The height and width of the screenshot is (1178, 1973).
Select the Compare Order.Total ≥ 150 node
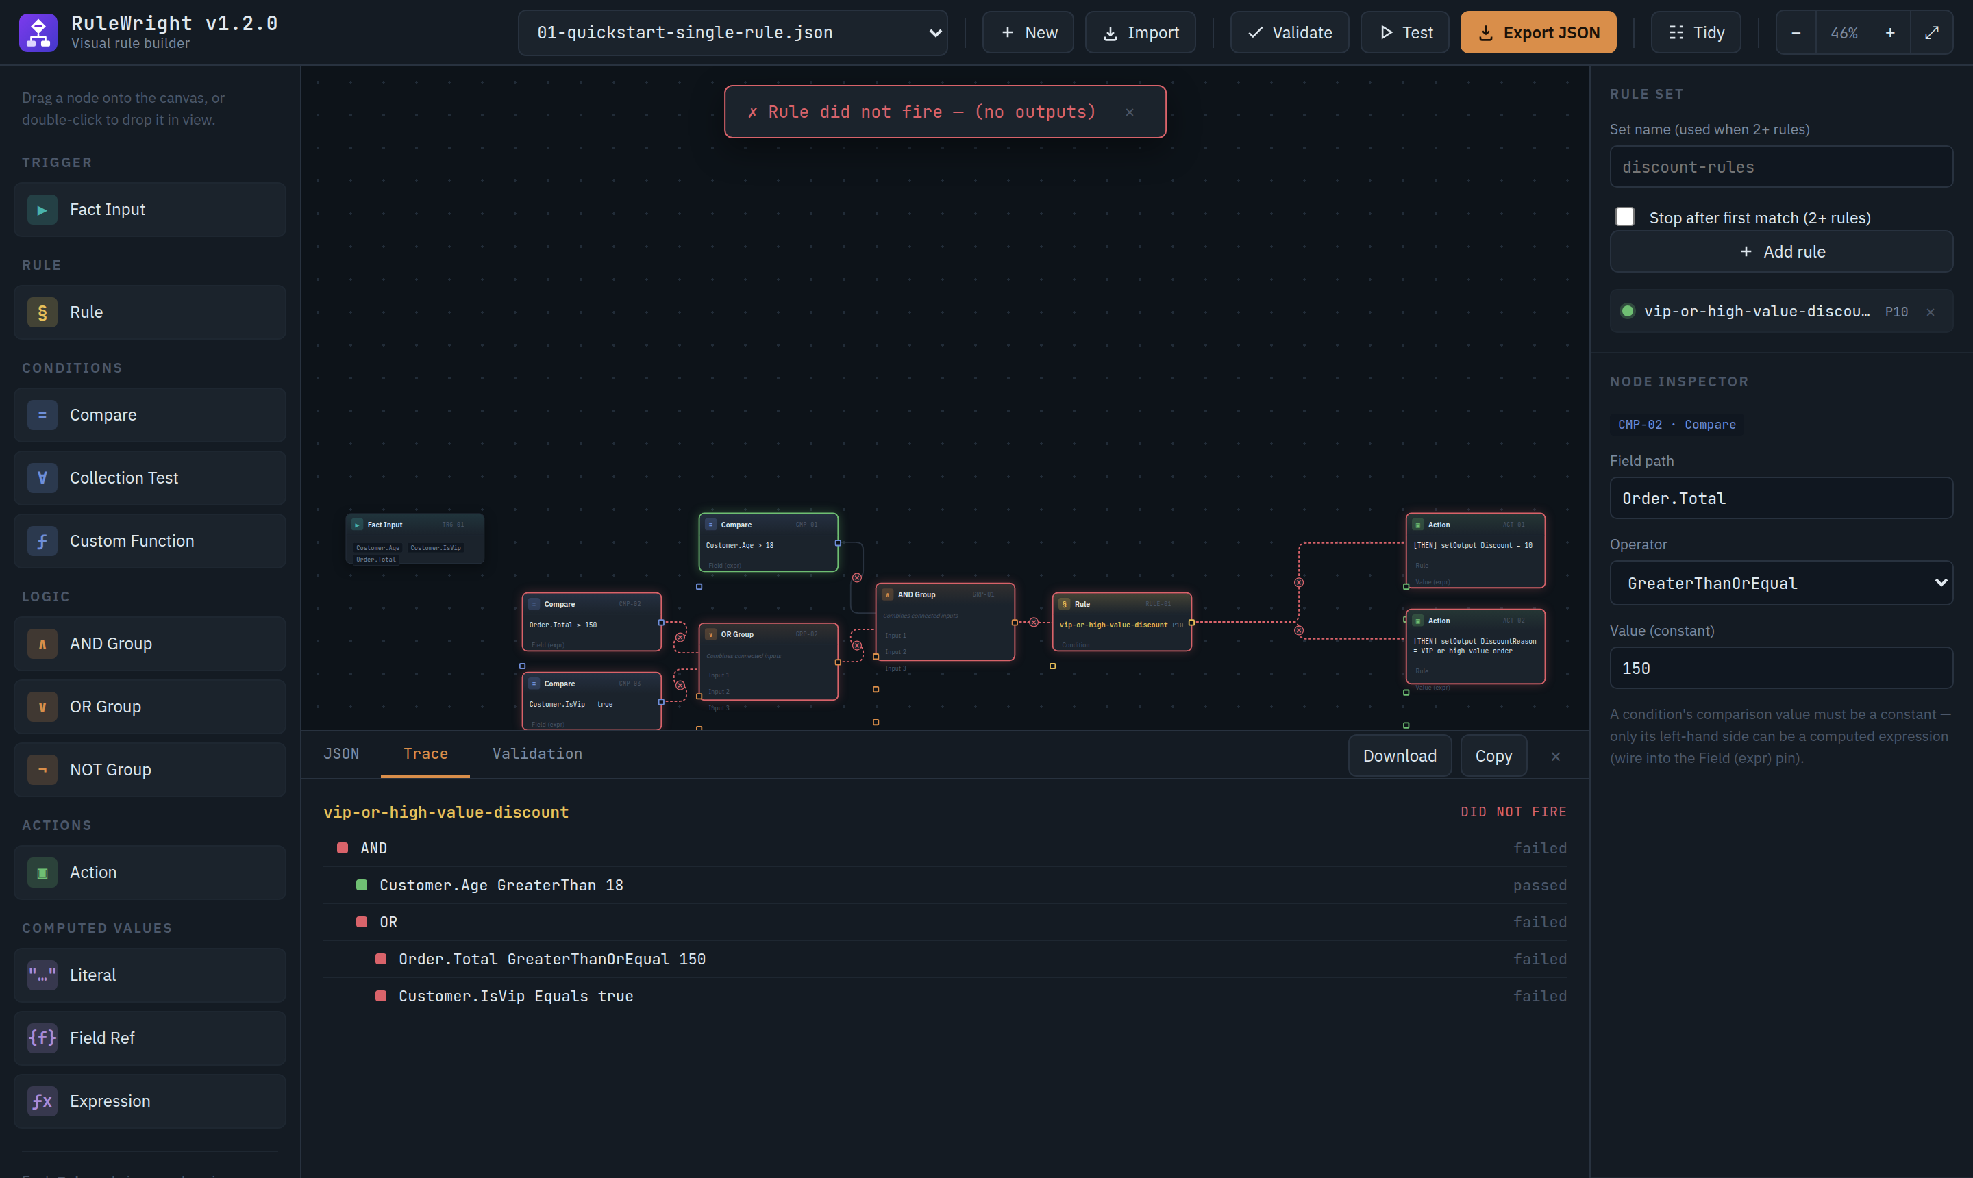591,622
